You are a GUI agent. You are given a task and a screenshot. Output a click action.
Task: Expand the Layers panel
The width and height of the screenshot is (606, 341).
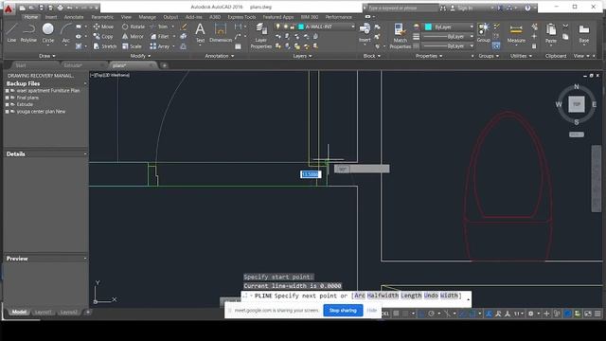pos(302,56)
